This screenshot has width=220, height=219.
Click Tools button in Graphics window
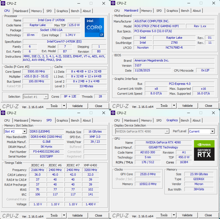164,215
